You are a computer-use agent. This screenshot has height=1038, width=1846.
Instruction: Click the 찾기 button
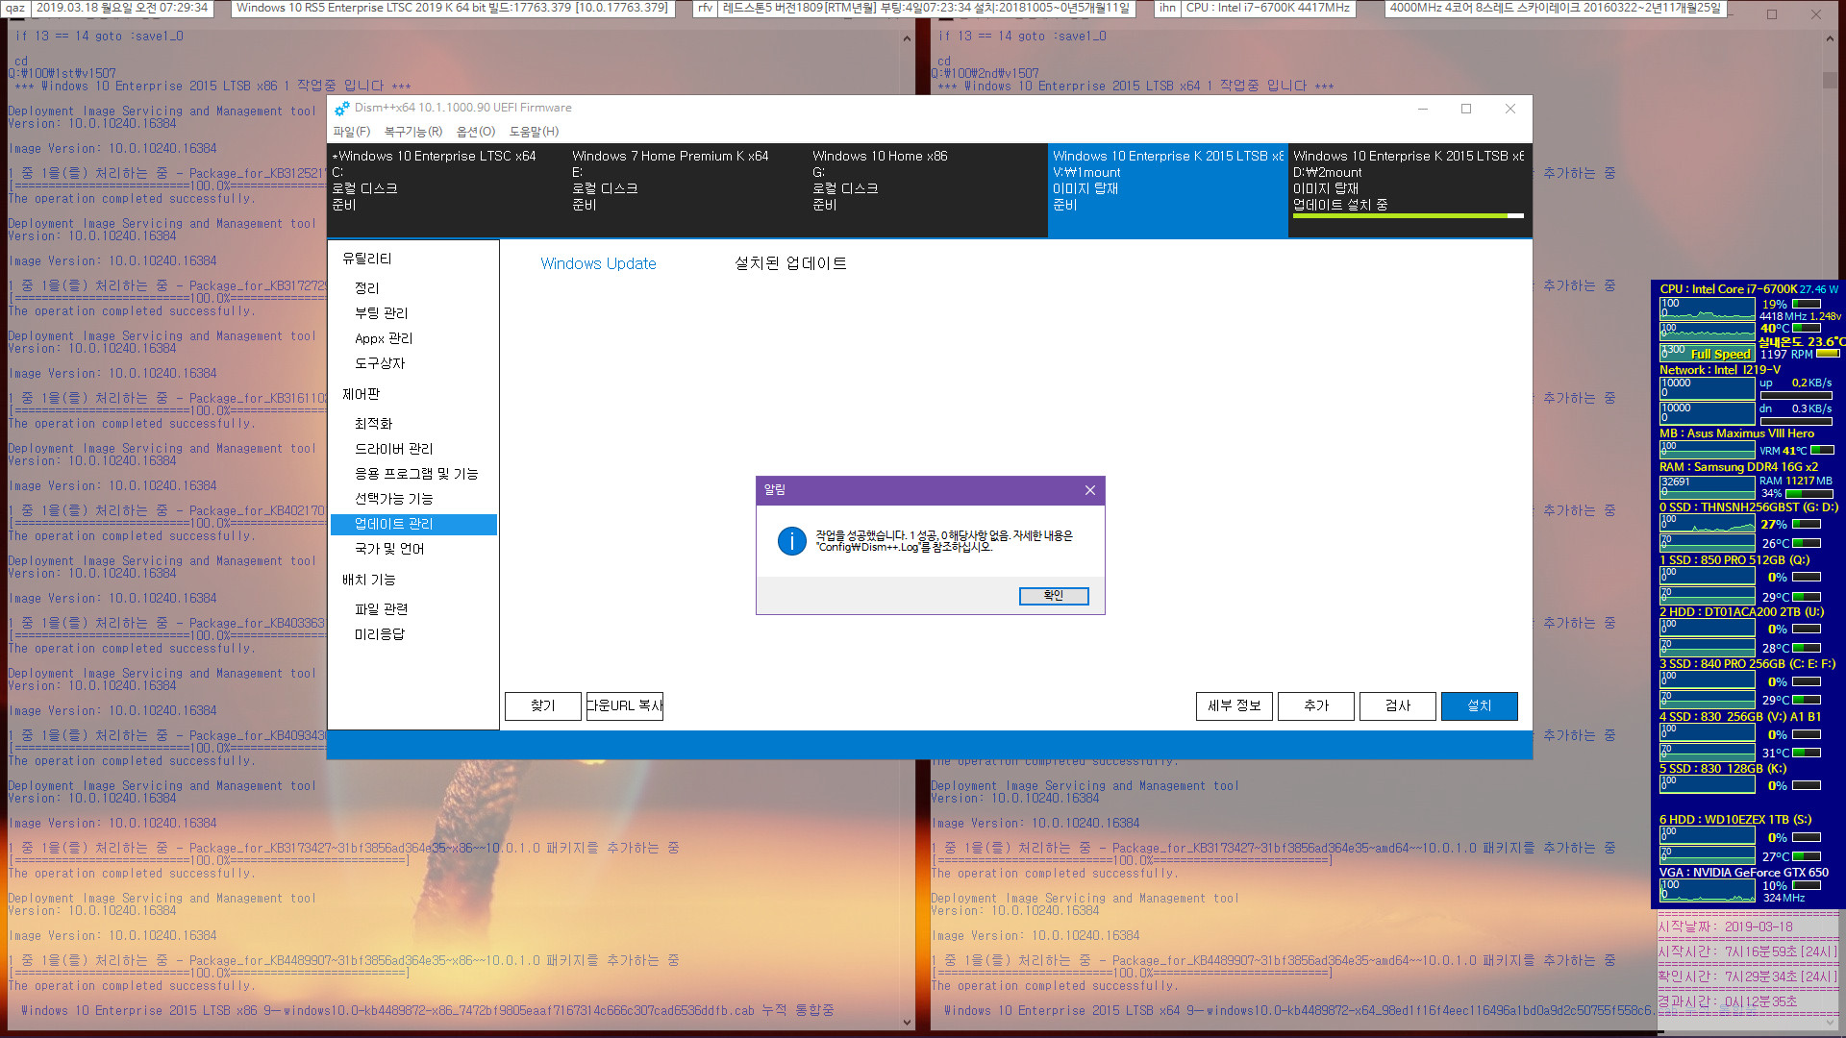tap(543, 705)
